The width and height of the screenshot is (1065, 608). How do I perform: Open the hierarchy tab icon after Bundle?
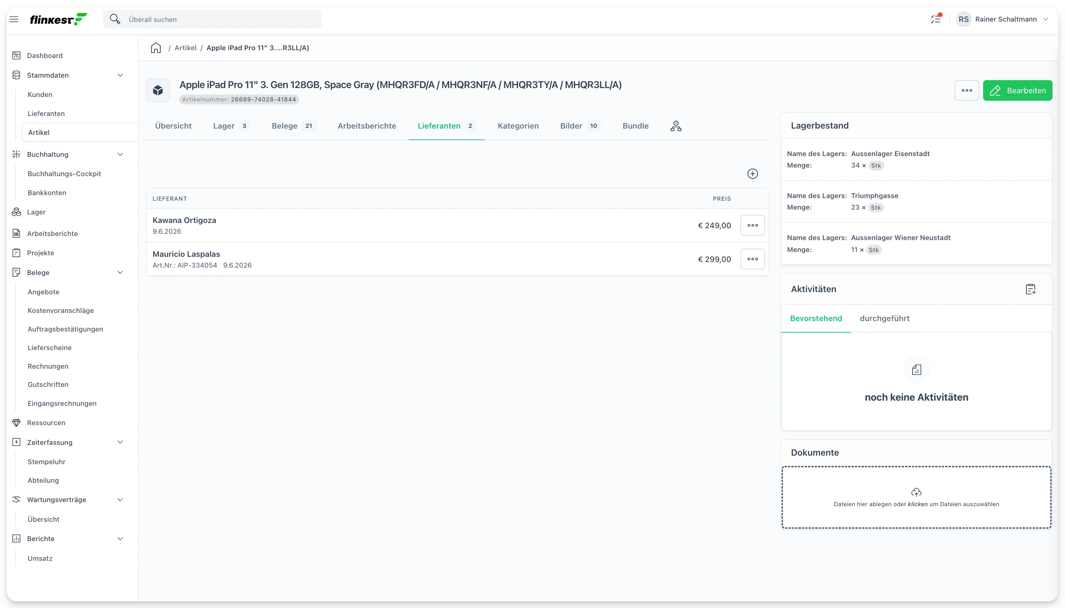[676, 126]
